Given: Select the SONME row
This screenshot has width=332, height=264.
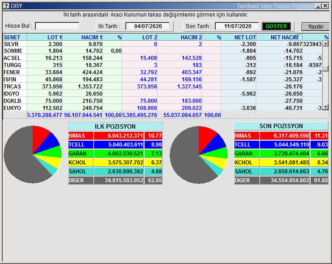Looking at the screenshot, I should click(x=162, y=51).
